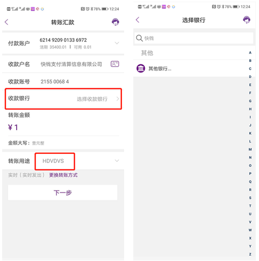259x261 pixels.
Task: Edit the 转账用途 HDVDVS text
Action: pyautogui.click(x=53, y=161)
